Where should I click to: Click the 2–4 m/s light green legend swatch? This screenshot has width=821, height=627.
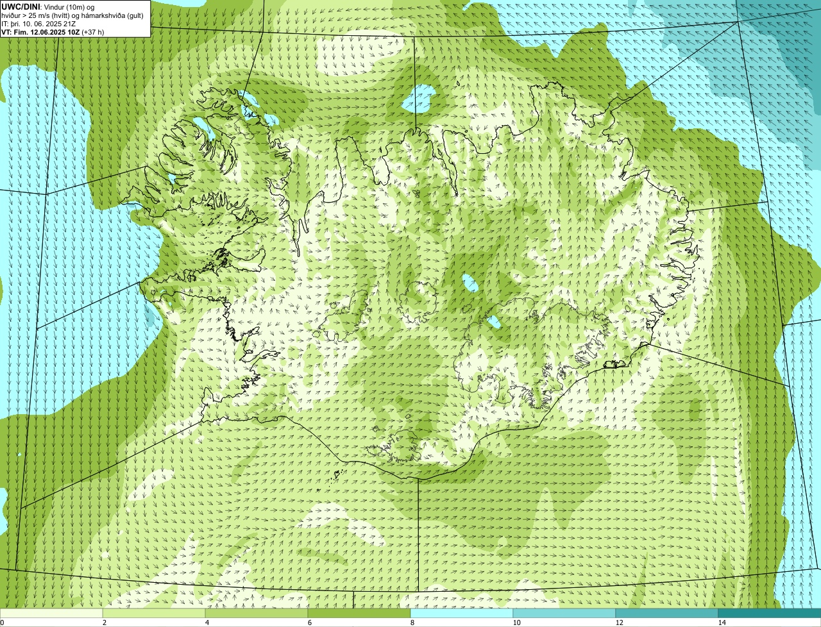[x=154, y=613]
